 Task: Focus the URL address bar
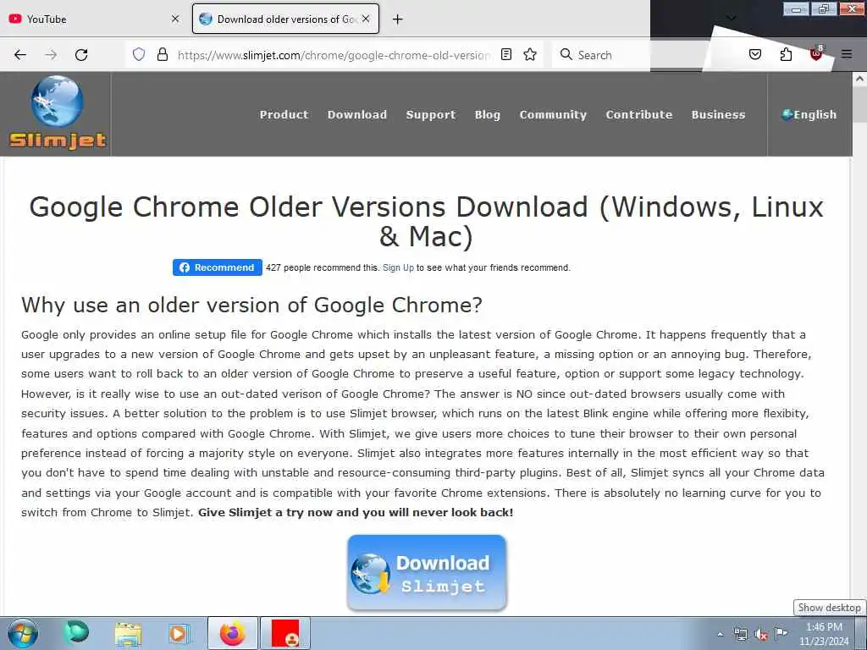pyautogui.click(x=334, y=55)
